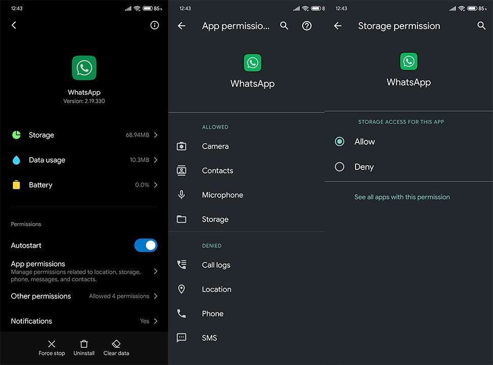
Task: Expand Storage details chevron next to 68.94MB
Action: (x=156, y=135)
